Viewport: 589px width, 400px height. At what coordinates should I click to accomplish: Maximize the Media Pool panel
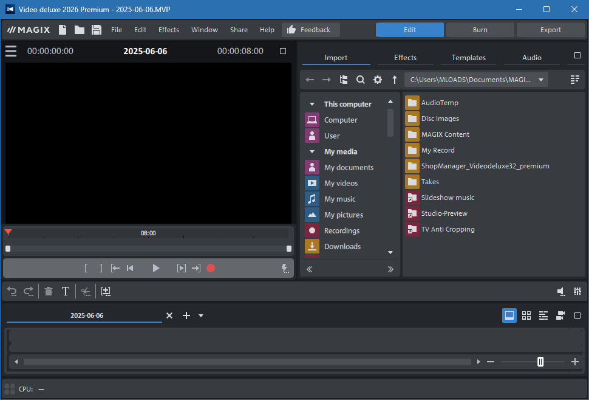tap(577, 56)
